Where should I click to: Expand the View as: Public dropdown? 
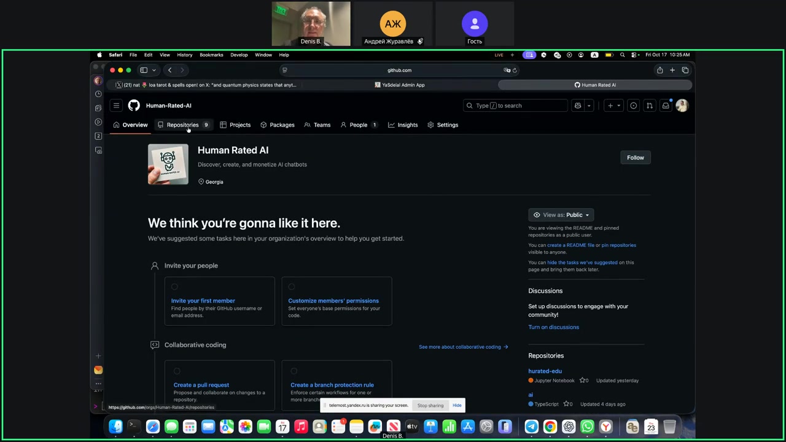point(561,215)
